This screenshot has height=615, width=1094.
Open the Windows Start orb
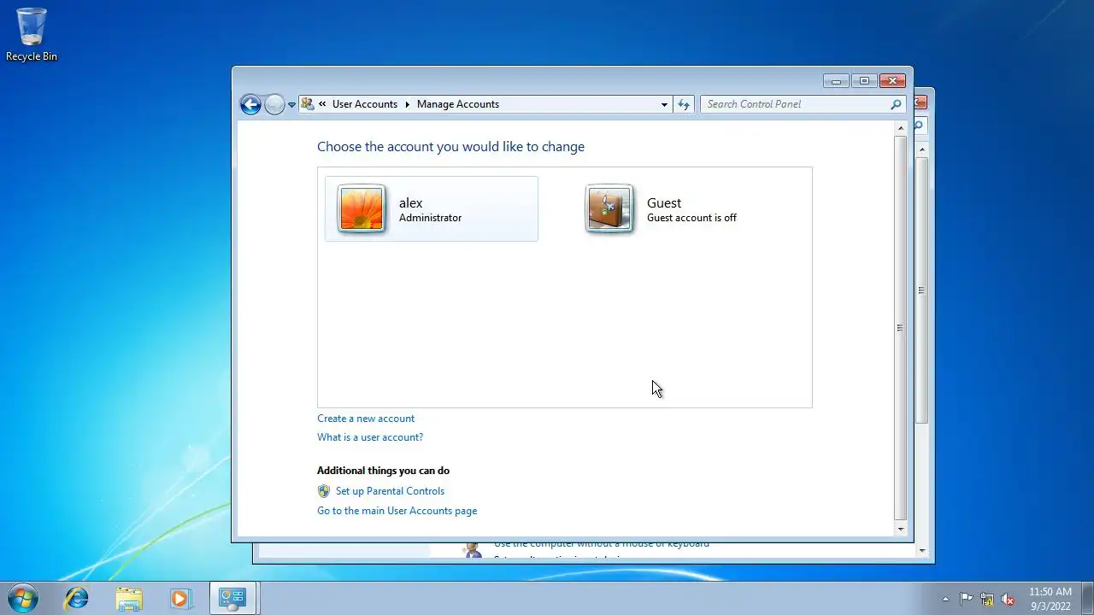(23, 598)
